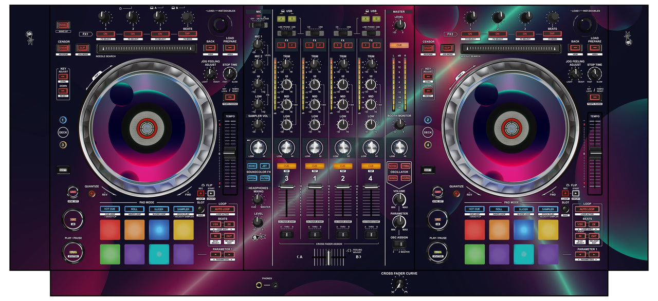The image size is (658, 301).
Task: Click the SHIFT button on the FX1 deck
Action: click(62, 170)
